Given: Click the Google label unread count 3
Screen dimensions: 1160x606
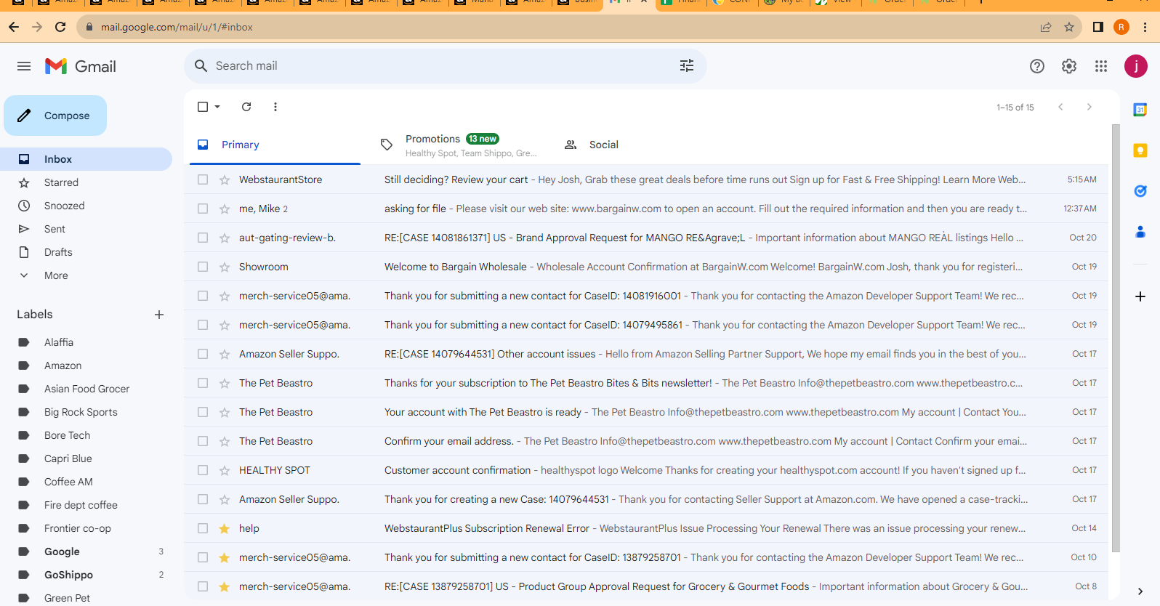Looking at the screenshot, I should click(x=161, y=552).
